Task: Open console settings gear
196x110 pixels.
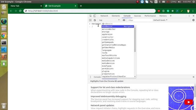Action: point(193,20)
